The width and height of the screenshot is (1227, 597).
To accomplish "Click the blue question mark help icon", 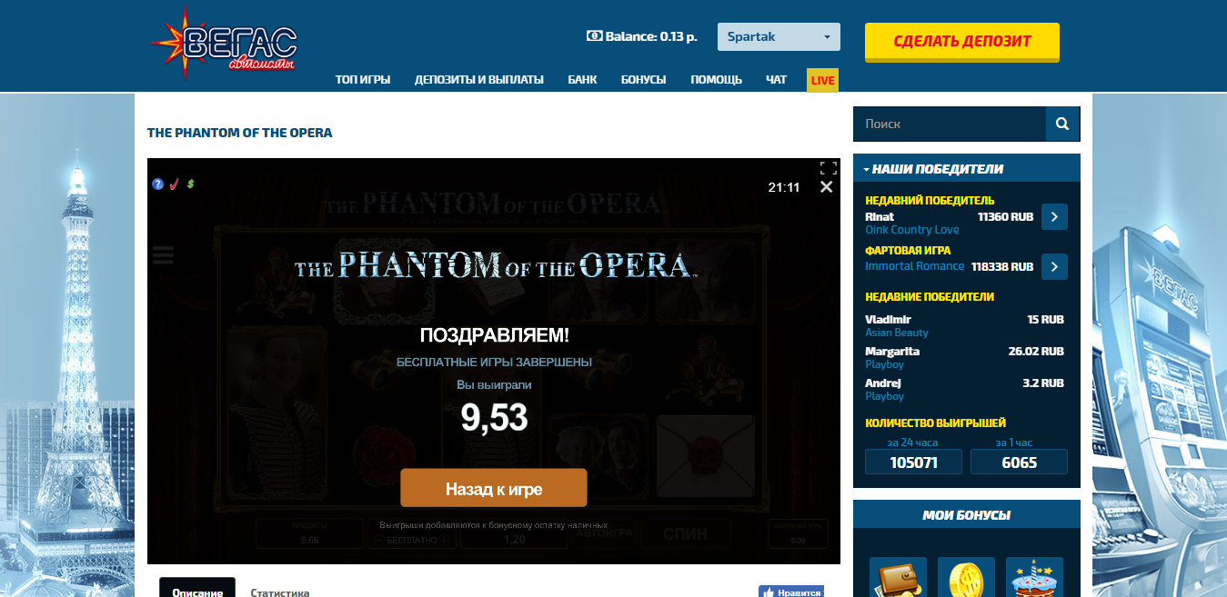I will (x=157, y=184).
